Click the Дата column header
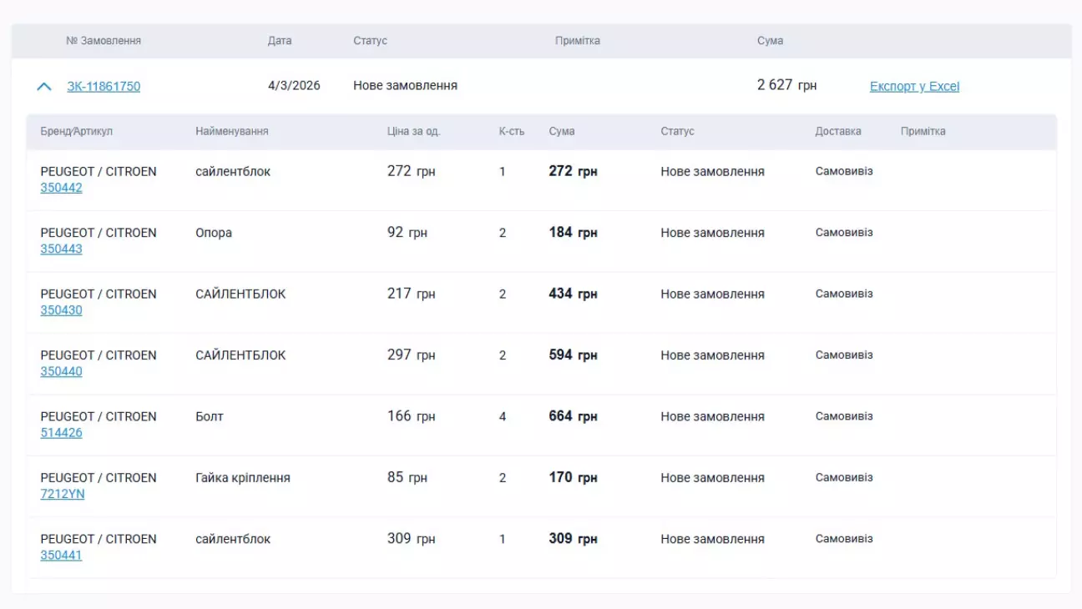1082x609 pixels. click(x=280, y=41)
